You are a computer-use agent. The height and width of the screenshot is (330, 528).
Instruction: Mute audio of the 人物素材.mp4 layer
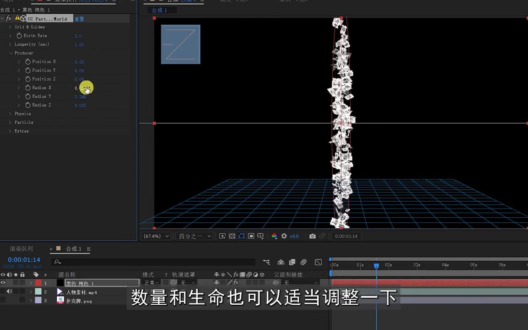10,291
